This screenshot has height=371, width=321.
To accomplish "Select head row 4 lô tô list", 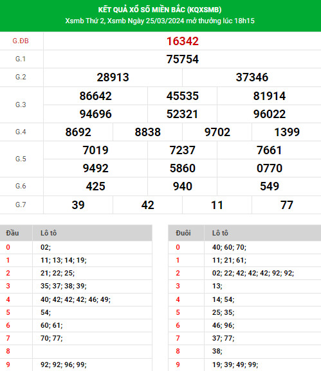I will [75, 299].
